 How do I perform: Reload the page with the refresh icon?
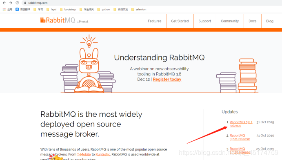[17, 3]
